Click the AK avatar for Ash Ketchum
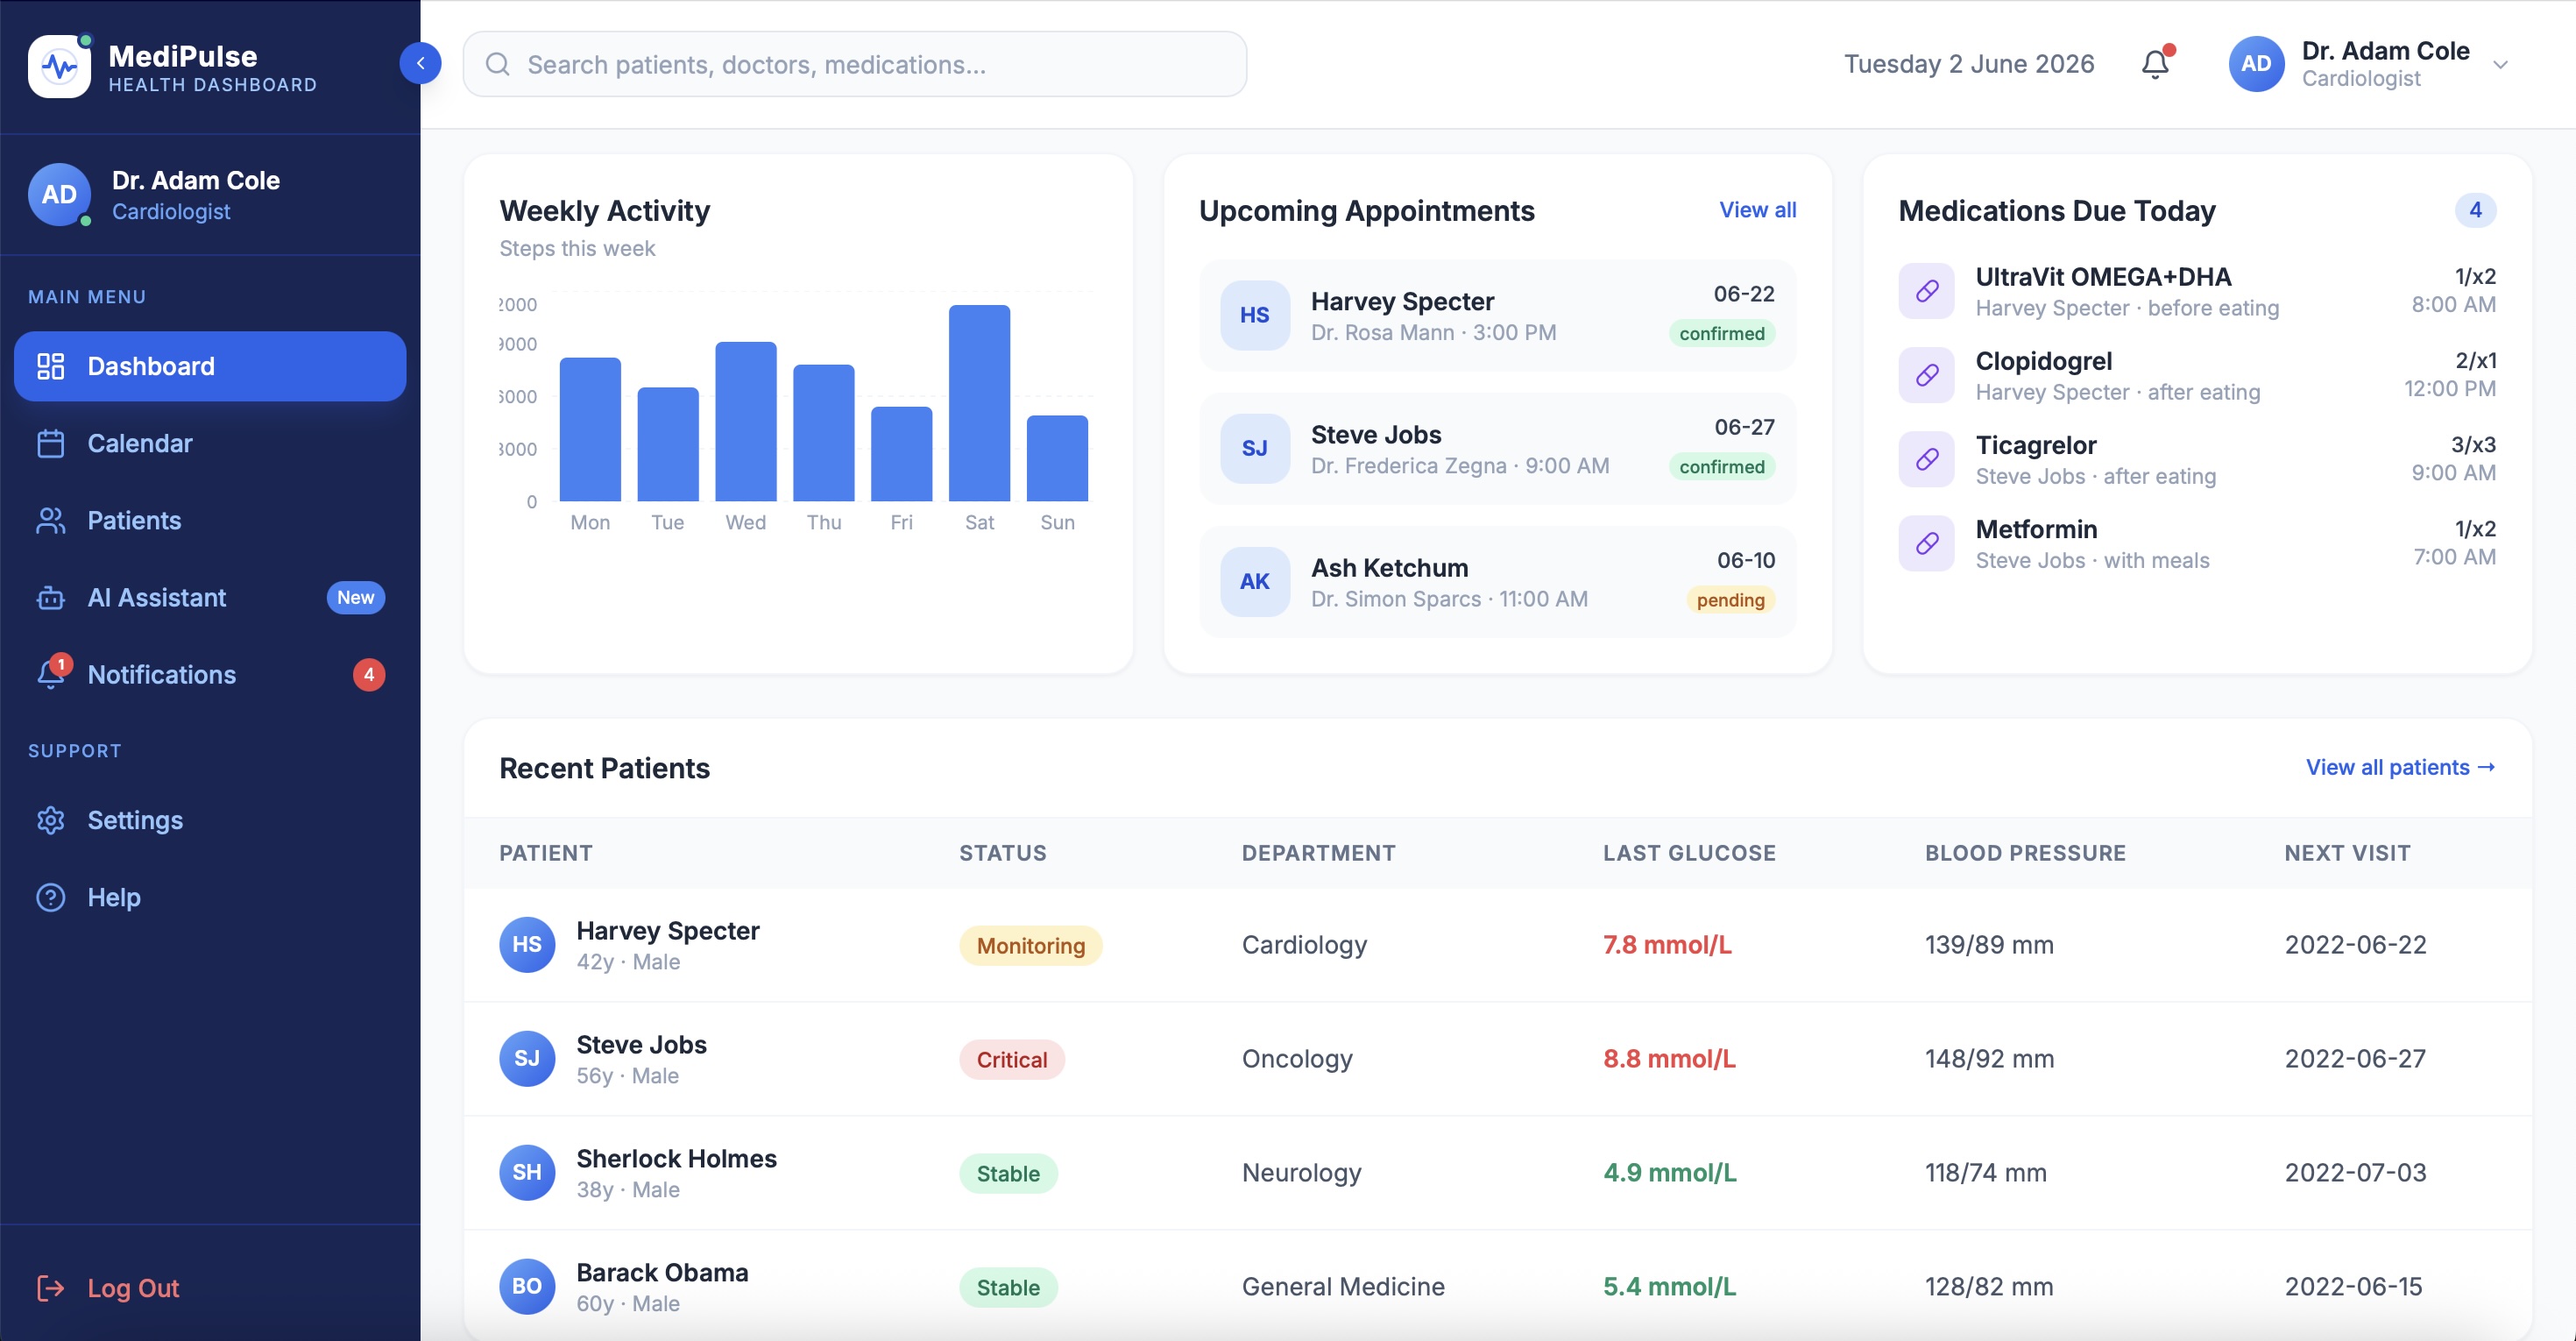The width and height of the screenshot is (2576, 1341). [1254, 581]
